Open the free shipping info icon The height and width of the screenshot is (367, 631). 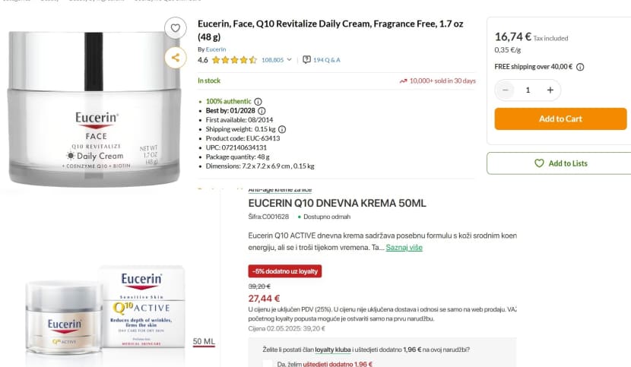[580, 67]
